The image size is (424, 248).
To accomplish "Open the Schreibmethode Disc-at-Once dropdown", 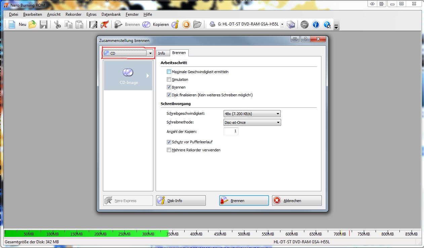I will [252, 122].
